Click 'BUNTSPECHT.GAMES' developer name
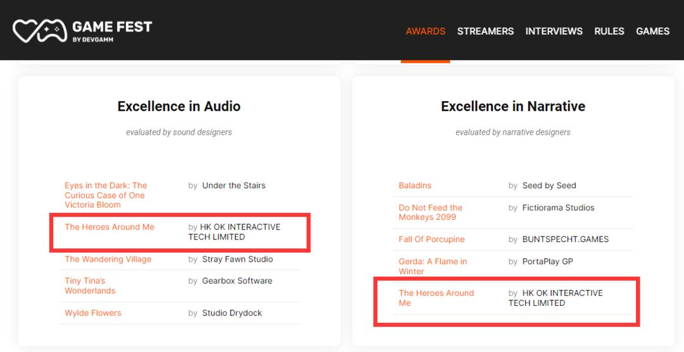 [x=566, y=240]
